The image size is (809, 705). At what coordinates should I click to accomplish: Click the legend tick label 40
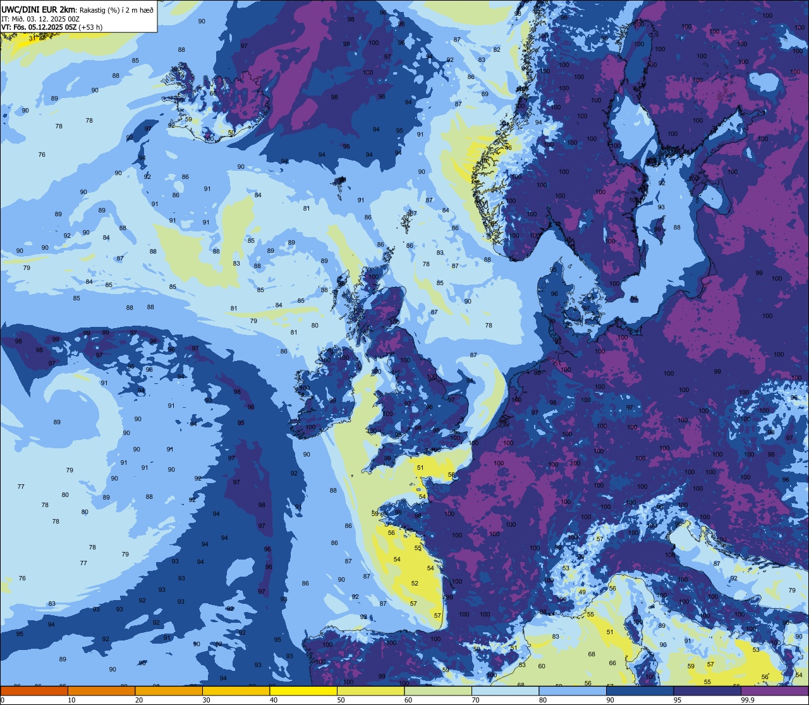tap(273, 700)
